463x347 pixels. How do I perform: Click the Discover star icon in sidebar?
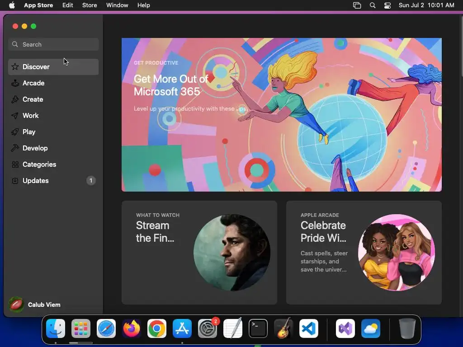coord(15,67)
